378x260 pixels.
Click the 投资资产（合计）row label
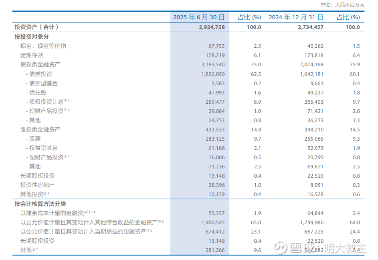(x=36, y=27)
